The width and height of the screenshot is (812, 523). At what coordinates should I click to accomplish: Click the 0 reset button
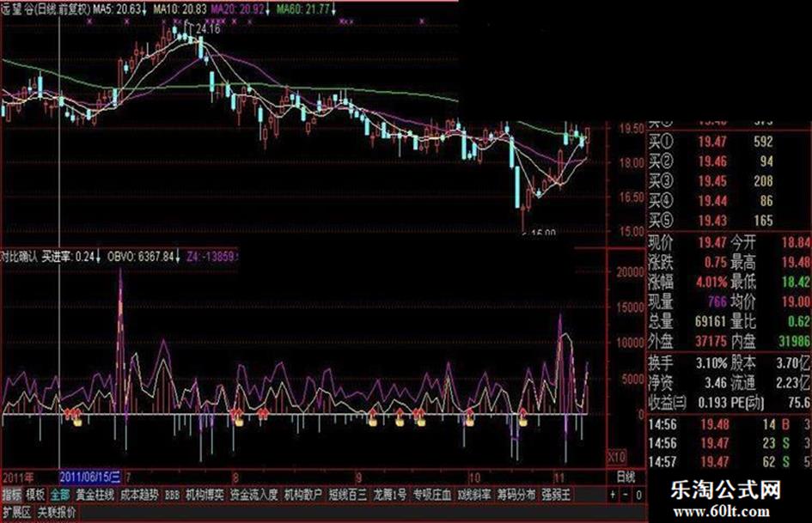coord(638,495)
